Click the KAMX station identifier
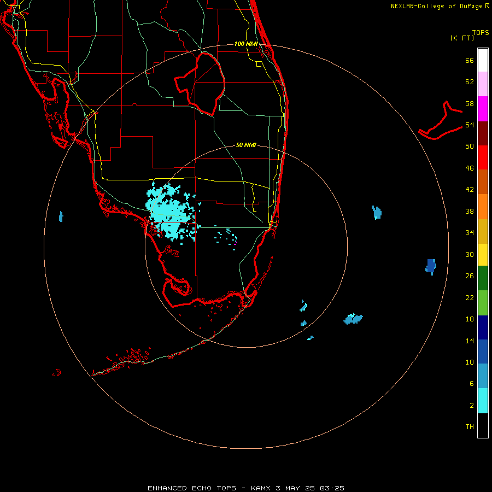 [x=261, y=488]
